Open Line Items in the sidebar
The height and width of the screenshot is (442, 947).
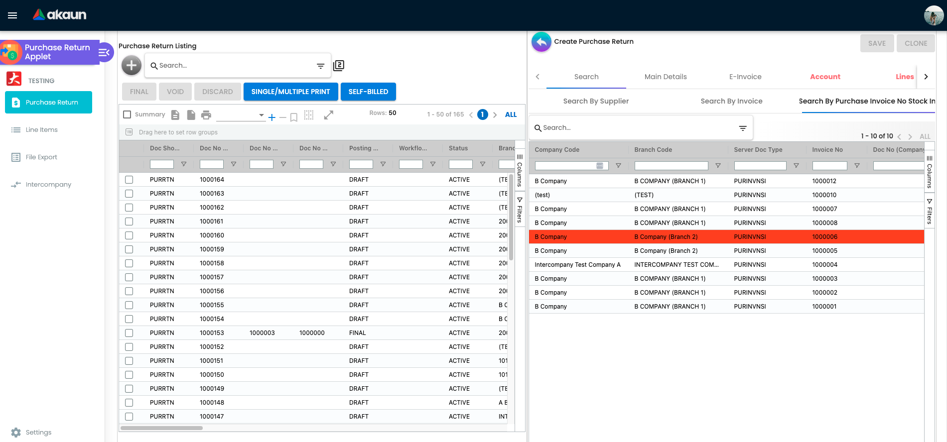[42, 130]
